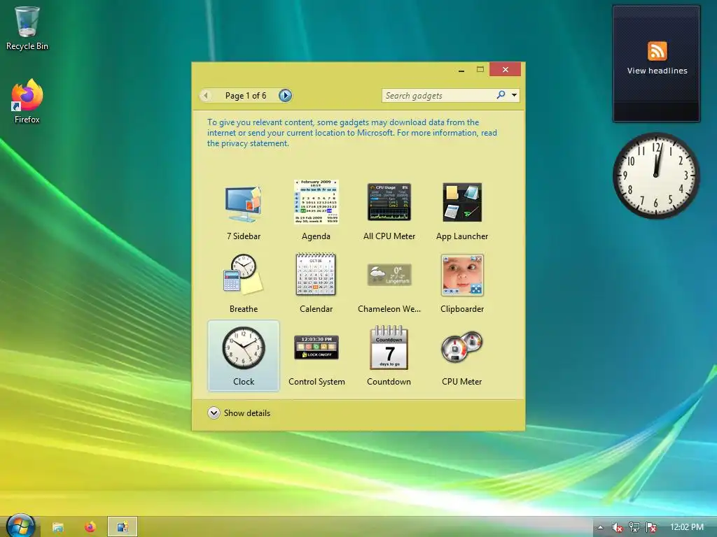Click the RSS feed icon in headlines gadget

[657, 50]
